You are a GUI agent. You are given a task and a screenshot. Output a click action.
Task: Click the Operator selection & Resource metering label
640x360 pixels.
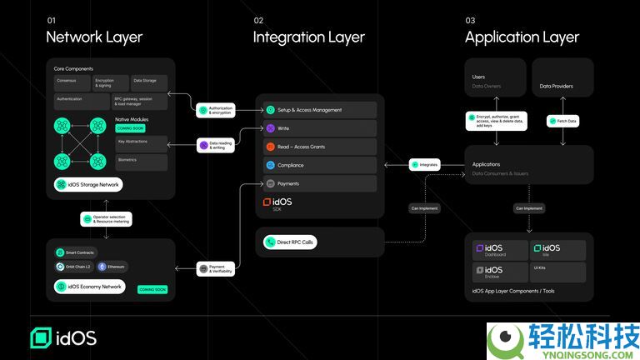coord(107,219)
